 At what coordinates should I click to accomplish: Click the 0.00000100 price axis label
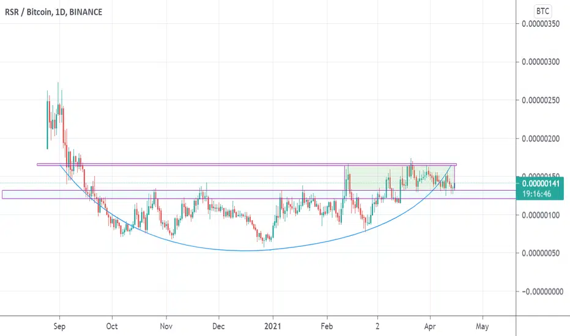[541, 215]
